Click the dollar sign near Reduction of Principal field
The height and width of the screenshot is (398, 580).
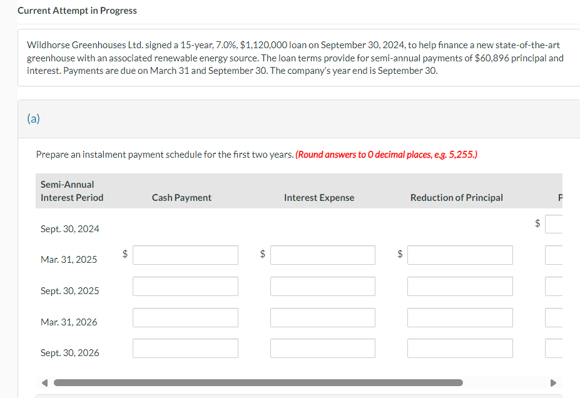point(400,254)
